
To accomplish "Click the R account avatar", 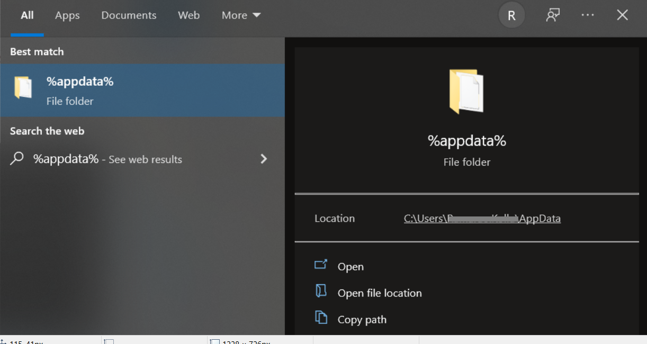I will pyautogui.click(x=511, y=15).
